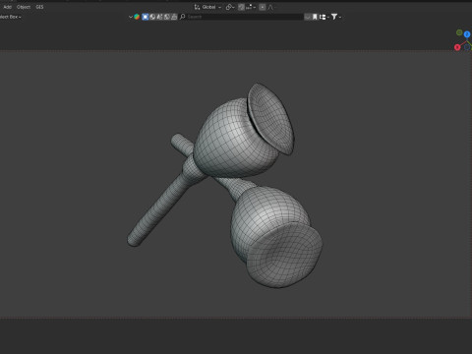Expand the filter options arrow

pos(340,17)
